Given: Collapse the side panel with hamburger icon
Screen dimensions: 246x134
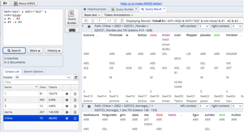Looking at the screenshot, I should click(x=5, y=3).
